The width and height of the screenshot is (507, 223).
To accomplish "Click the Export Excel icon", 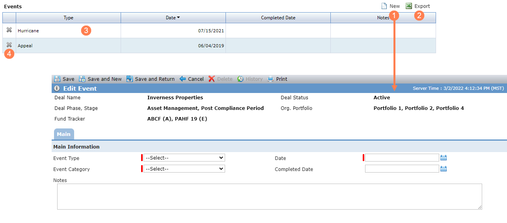I will pyautogui.click(x=409, y=6).
